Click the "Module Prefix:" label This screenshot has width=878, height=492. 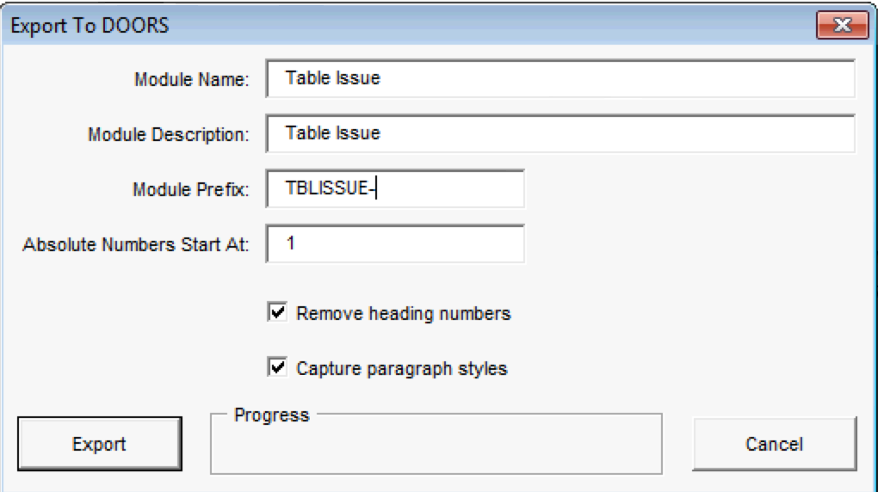tap(190, 190)
